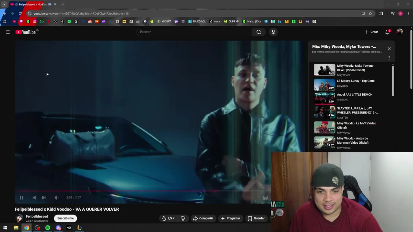Open the media control toolbar icon
413x232 pixels.
tap(393, 14)
